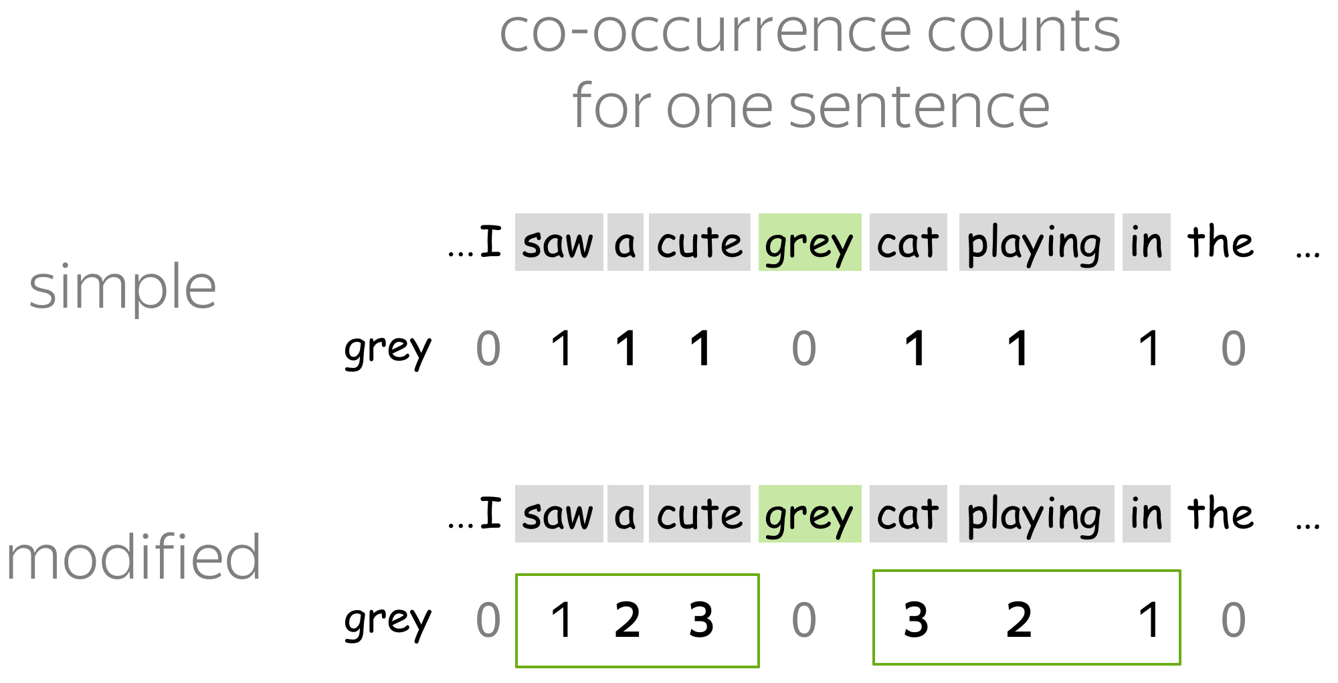Click the green 'grey' in the modified sentence
The width and height of the screenshot is (1338, 683).
point(809,514)
